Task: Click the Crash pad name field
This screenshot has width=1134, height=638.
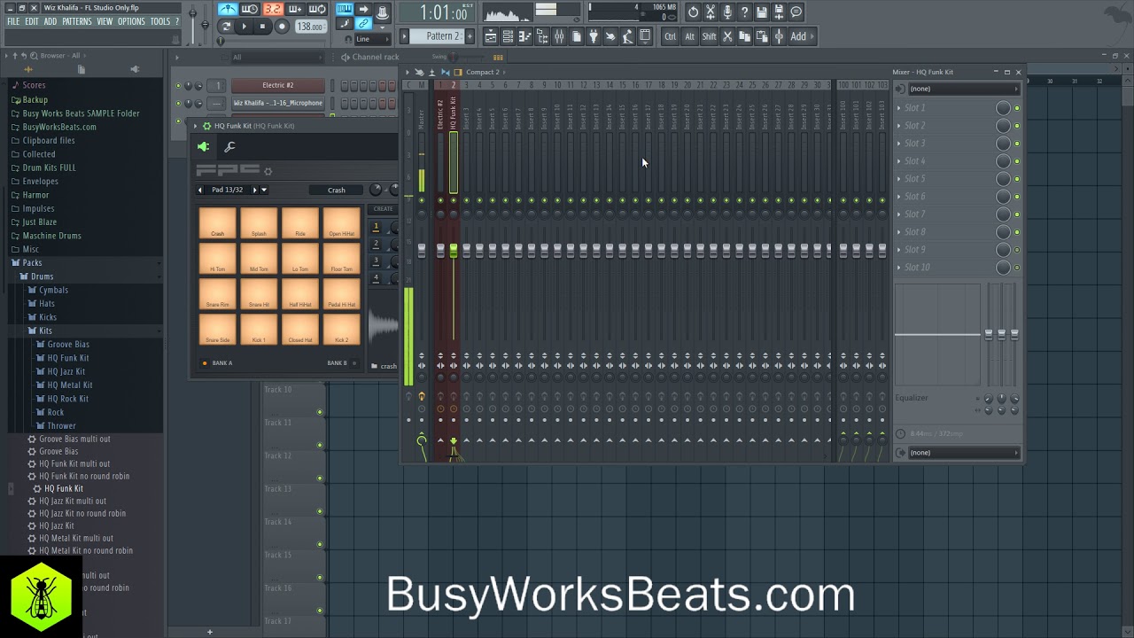Action: click(x=337, y=190)
